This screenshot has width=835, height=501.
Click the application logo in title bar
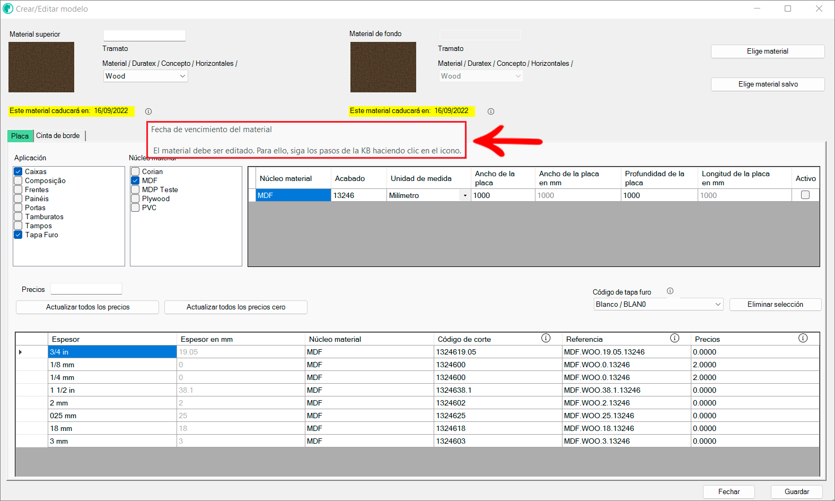click(x=8, y=8)
